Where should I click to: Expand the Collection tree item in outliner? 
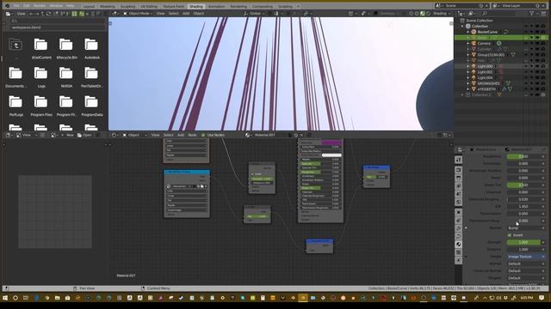tap(462, 27)
